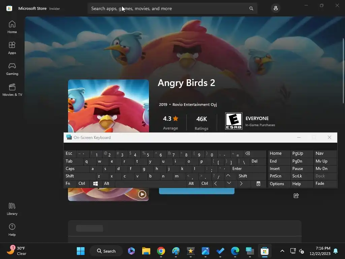Toggle the right Shift key

[251, 176]
